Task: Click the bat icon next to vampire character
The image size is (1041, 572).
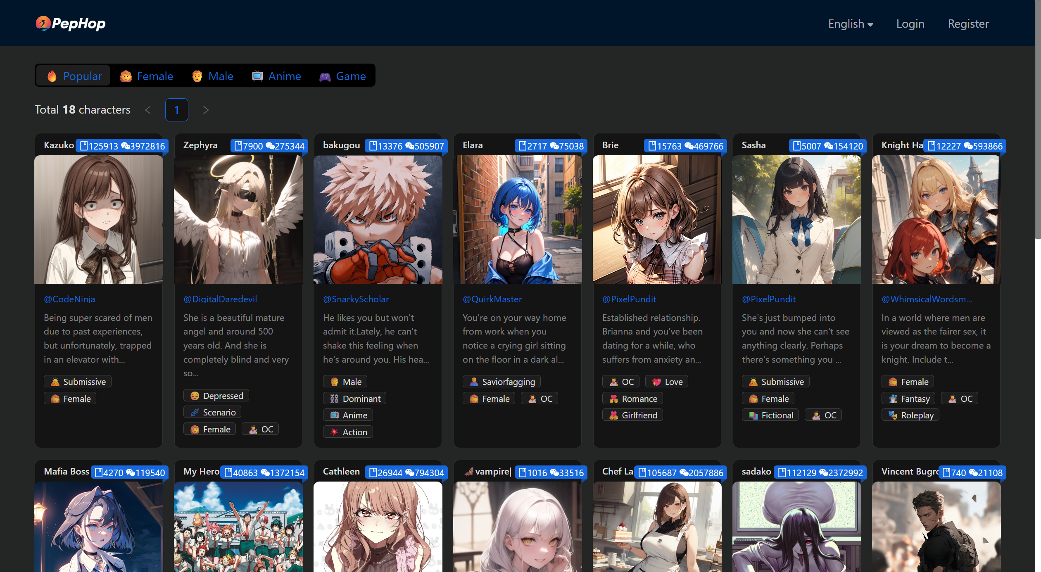Action: 469,472
